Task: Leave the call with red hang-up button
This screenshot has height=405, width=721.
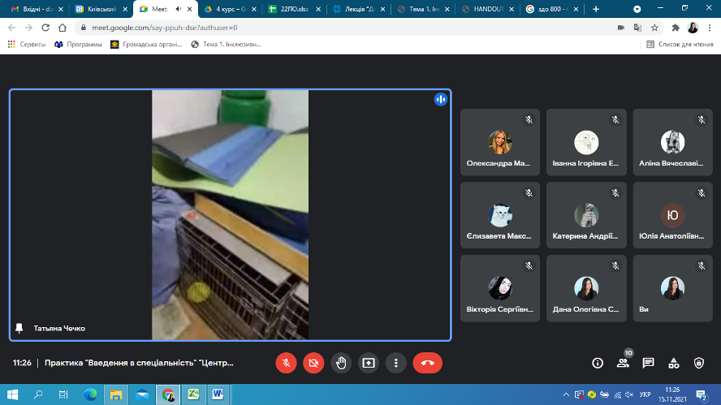Action: [427, 363]
